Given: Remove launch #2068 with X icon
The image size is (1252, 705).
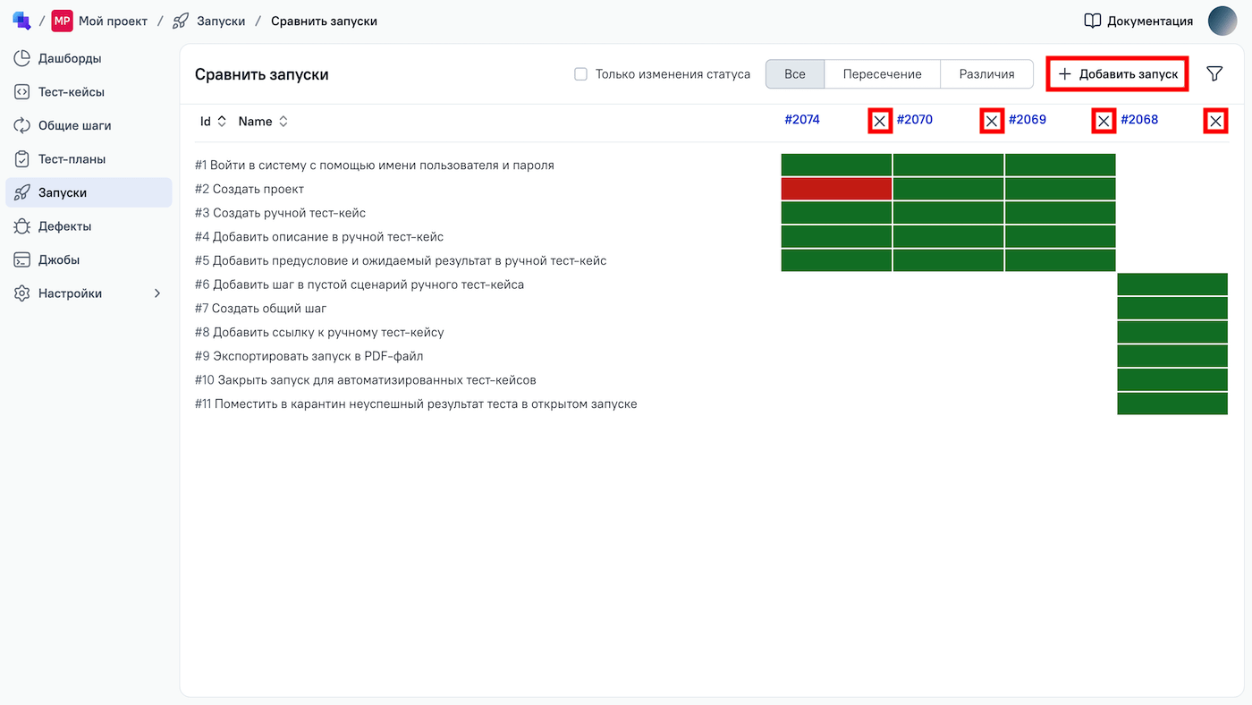Looking at the screenshot, I should pos(1215,122).
